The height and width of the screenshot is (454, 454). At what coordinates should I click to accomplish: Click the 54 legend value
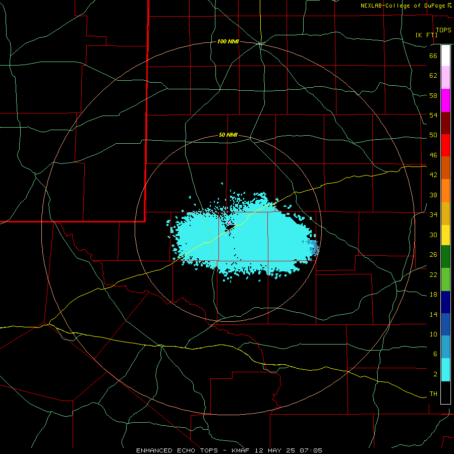(433, 115)
